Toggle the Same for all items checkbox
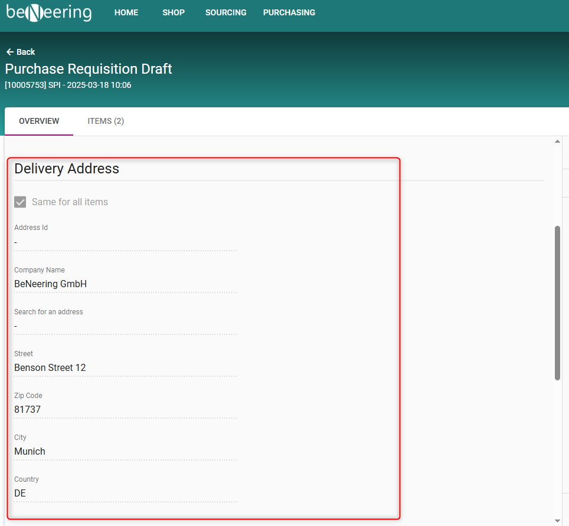The image size is (569, 526). click(20, 202)
